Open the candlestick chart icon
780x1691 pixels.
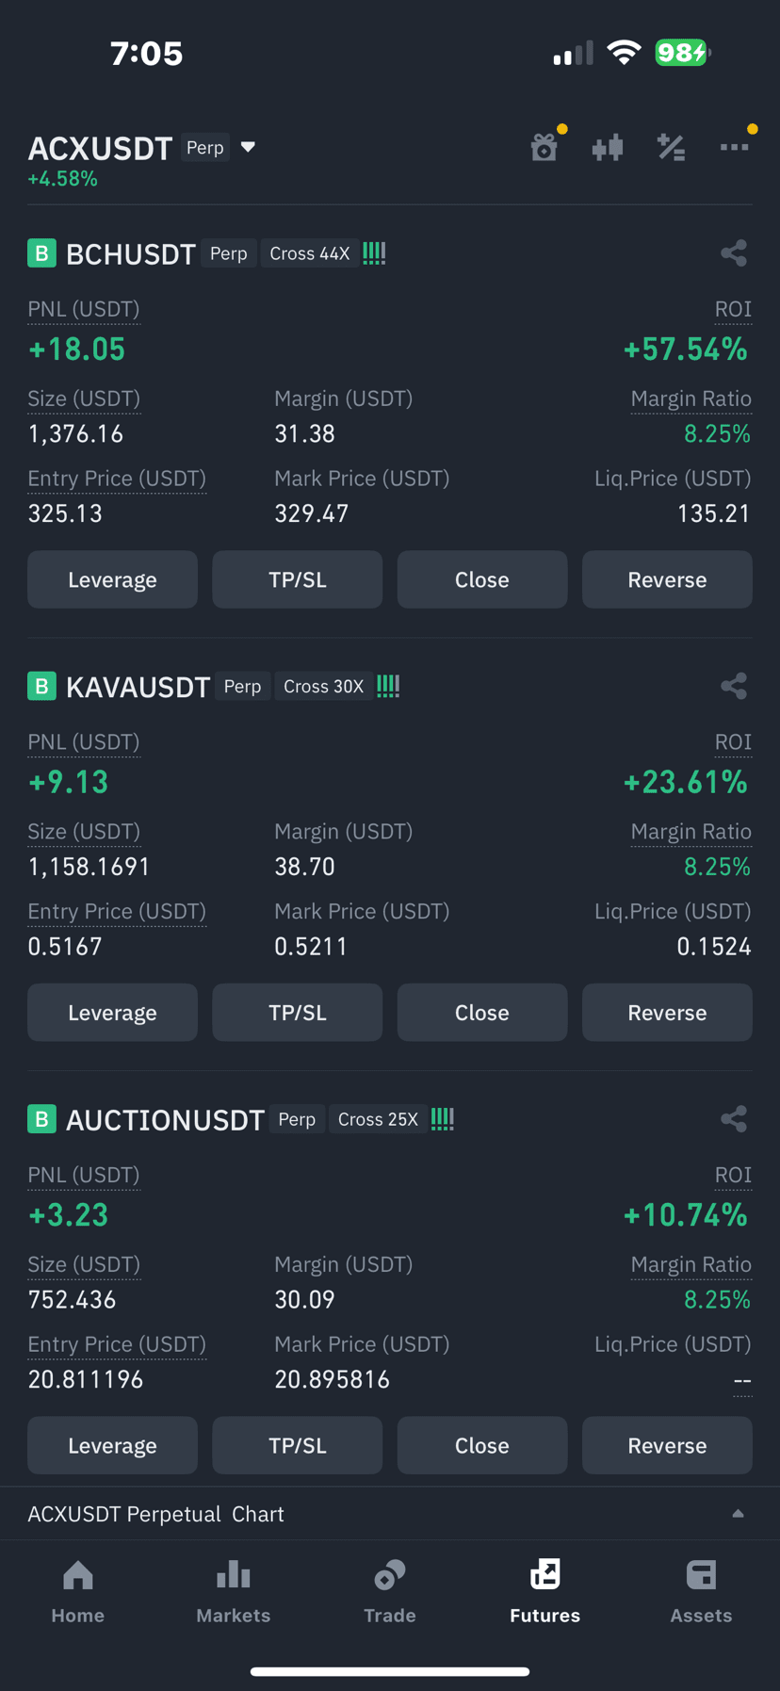[x=608, y=147]
